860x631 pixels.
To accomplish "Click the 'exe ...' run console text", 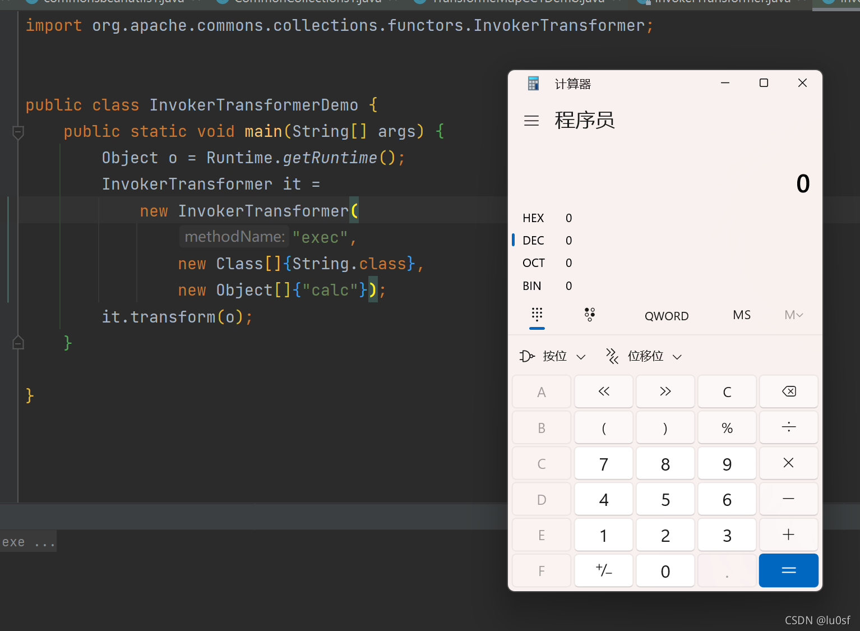I will 28,542.
